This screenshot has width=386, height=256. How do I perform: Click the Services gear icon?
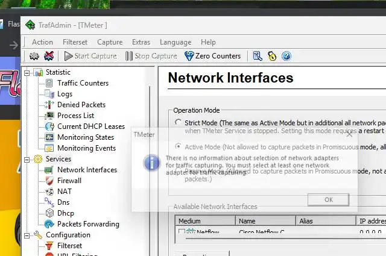pos(38,159)
